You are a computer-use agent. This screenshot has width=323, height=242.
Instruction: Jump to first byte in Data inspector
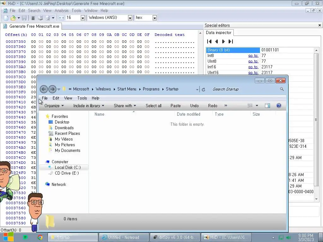209,41
